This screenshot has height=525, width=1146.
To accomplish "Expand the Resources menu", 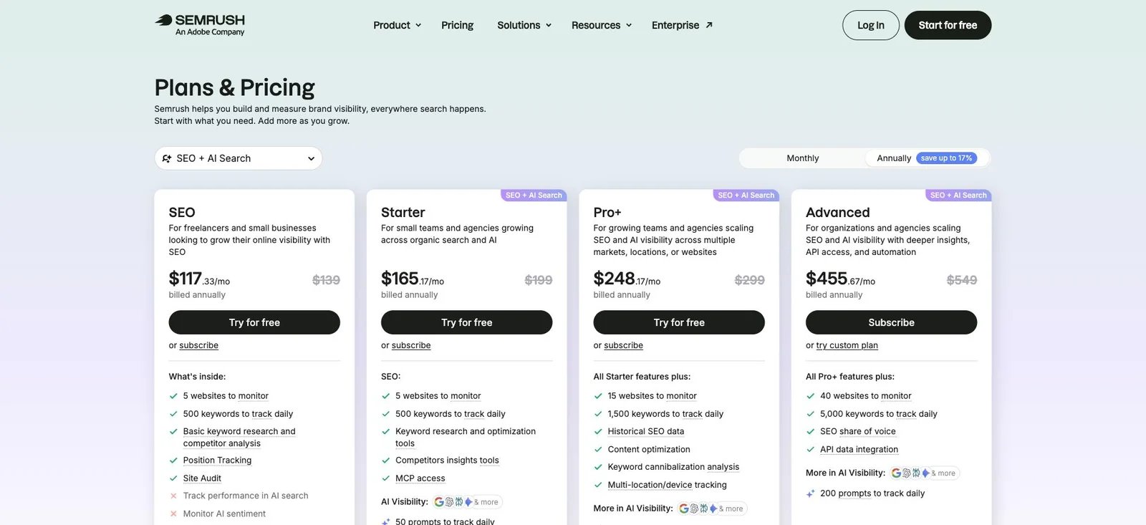I will pyautogui.click(x=602, y=25).
